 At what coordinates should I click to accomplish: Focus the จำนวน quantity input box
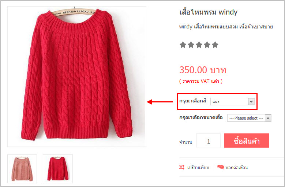[209, 141]
